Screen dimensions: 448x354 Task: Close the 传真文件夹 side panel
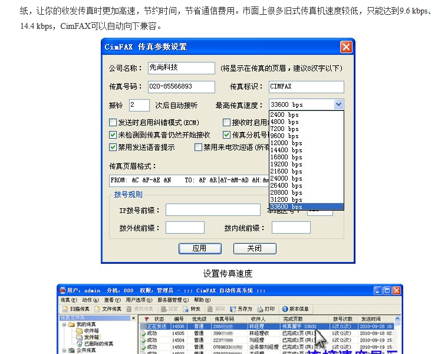[x=133, y=318]
